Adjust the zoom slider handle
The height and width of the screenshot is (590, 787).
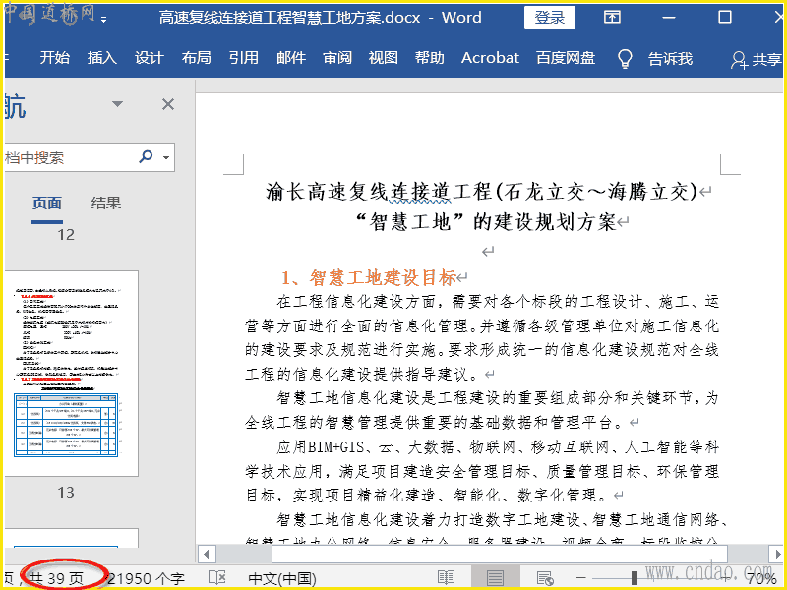(635, 578)
